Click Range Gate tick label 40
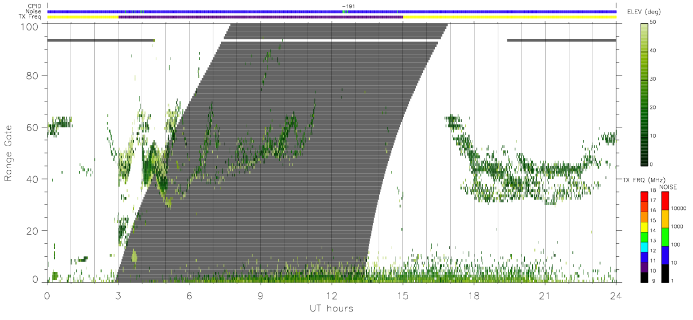 coord(32,179)
